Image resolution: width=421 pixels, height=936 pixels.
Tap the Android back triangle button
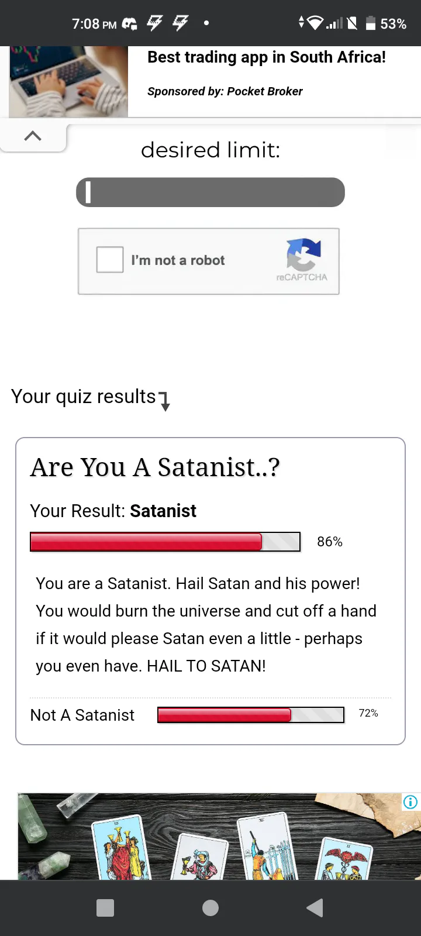[315, 908]
